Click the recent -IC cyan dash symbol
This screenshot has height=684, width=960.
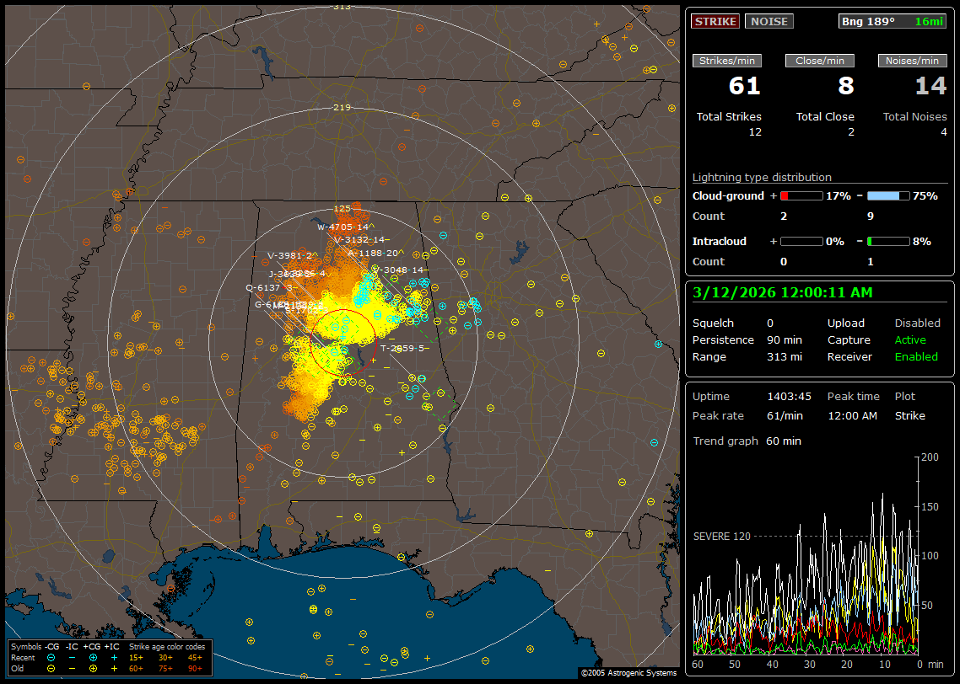73,657
